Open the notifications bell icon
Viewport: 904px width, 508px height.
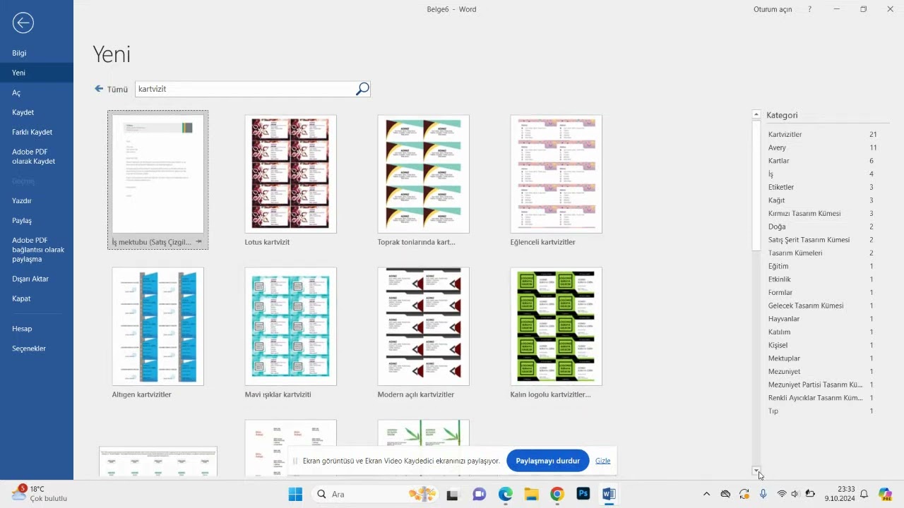point(864,494)
